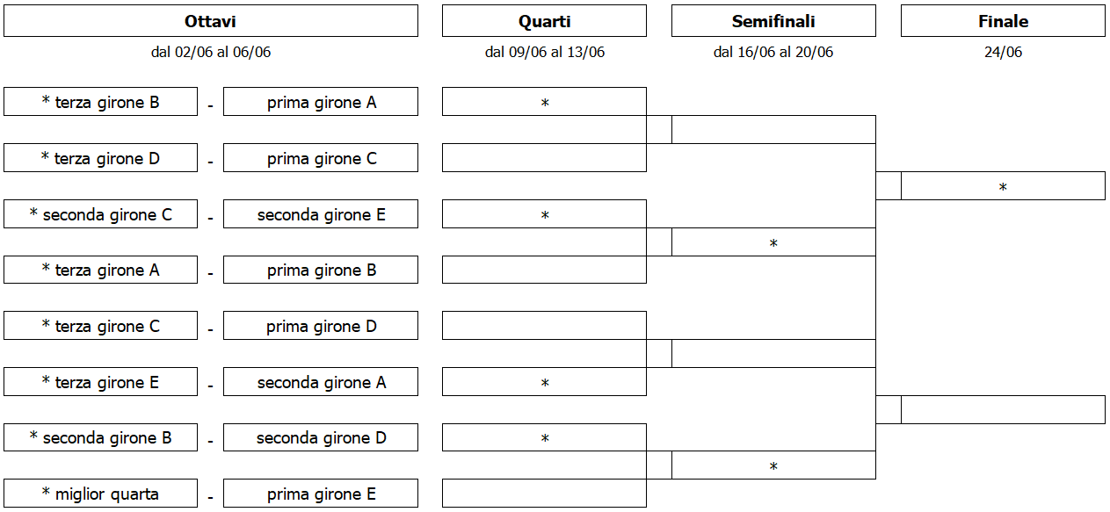The image size is (1110, 512).
Task: Click the 'terza girone B' team box
Action: click(x=100, y=102)
